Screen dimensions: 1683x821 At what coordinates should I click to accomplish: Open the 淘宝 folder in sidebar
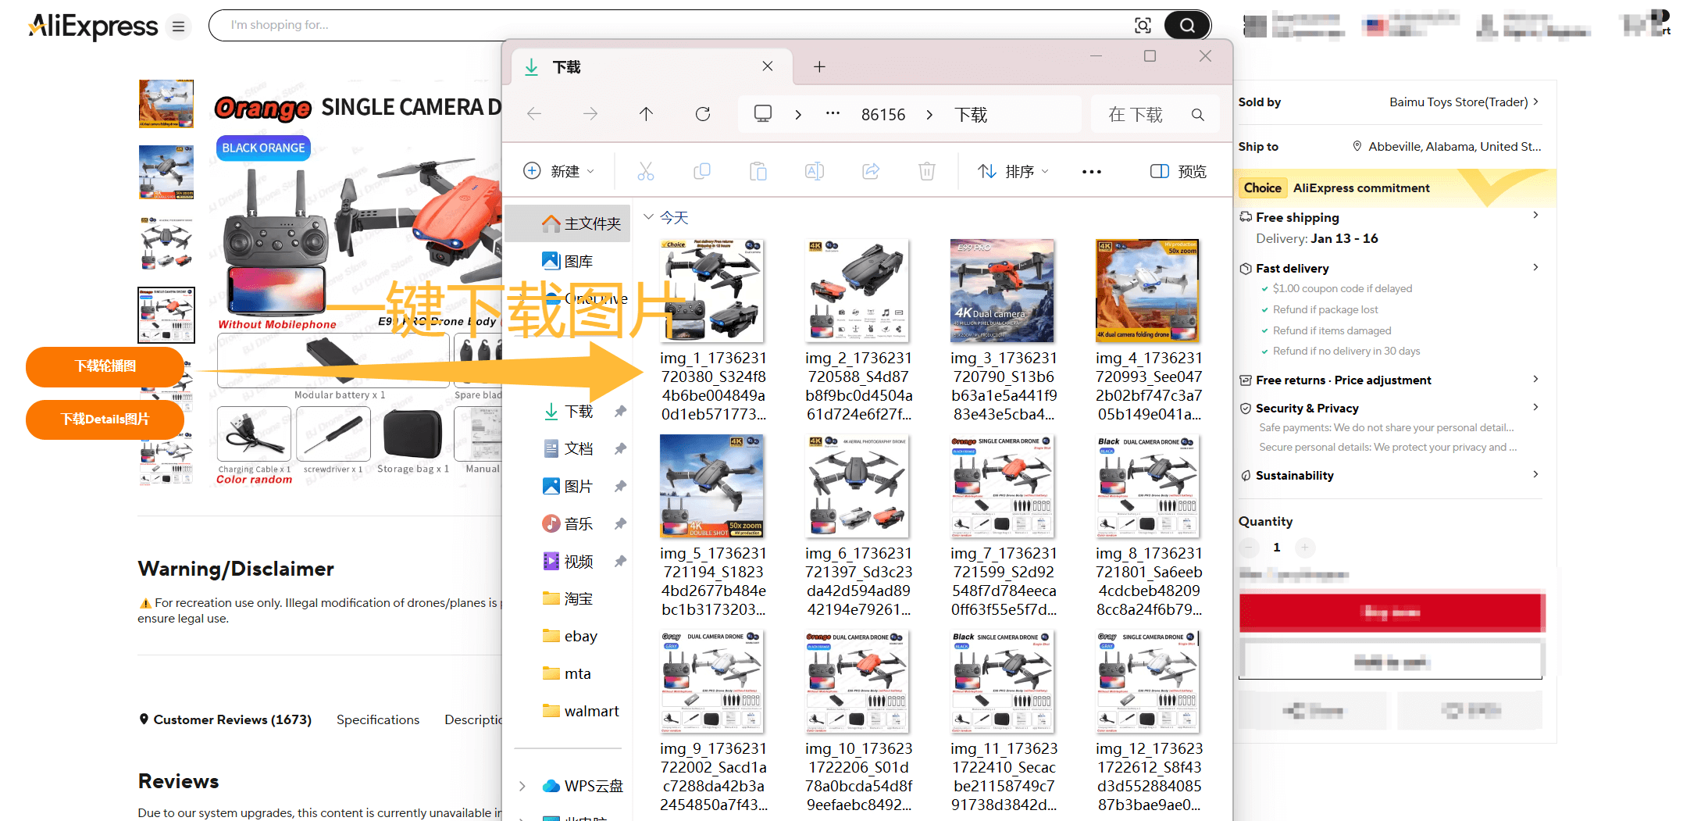(568, 598)
